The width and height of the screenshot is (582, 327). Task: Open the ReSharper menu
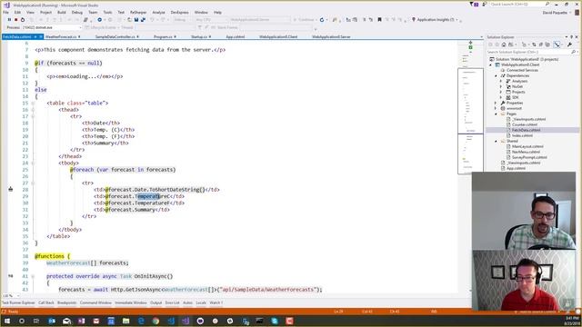point(138,12)
